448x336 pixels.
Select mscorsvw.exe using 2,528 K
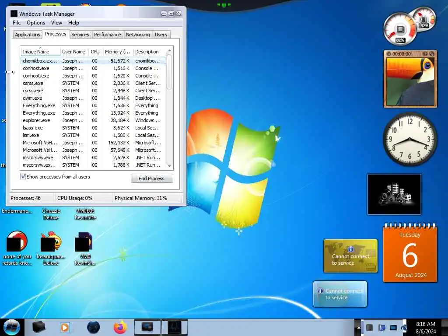tap(93, 157)
